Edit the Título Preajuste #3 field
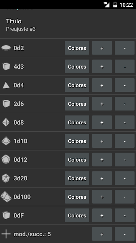This screenshot has height=243, width=136. (x=68, y=25)
